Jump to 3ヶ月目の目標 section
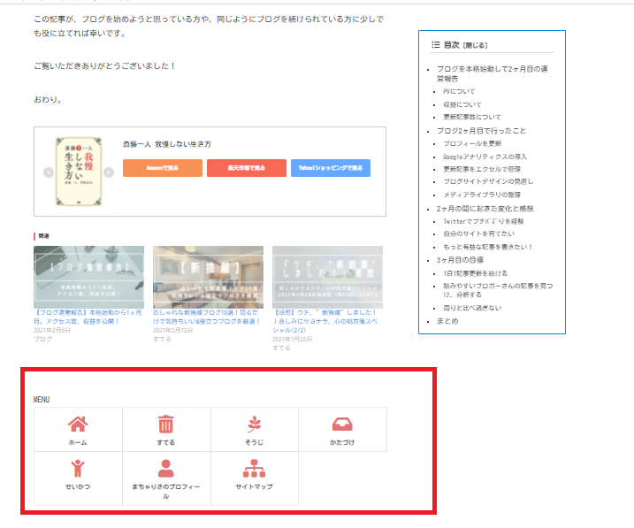 coord(460,260)
